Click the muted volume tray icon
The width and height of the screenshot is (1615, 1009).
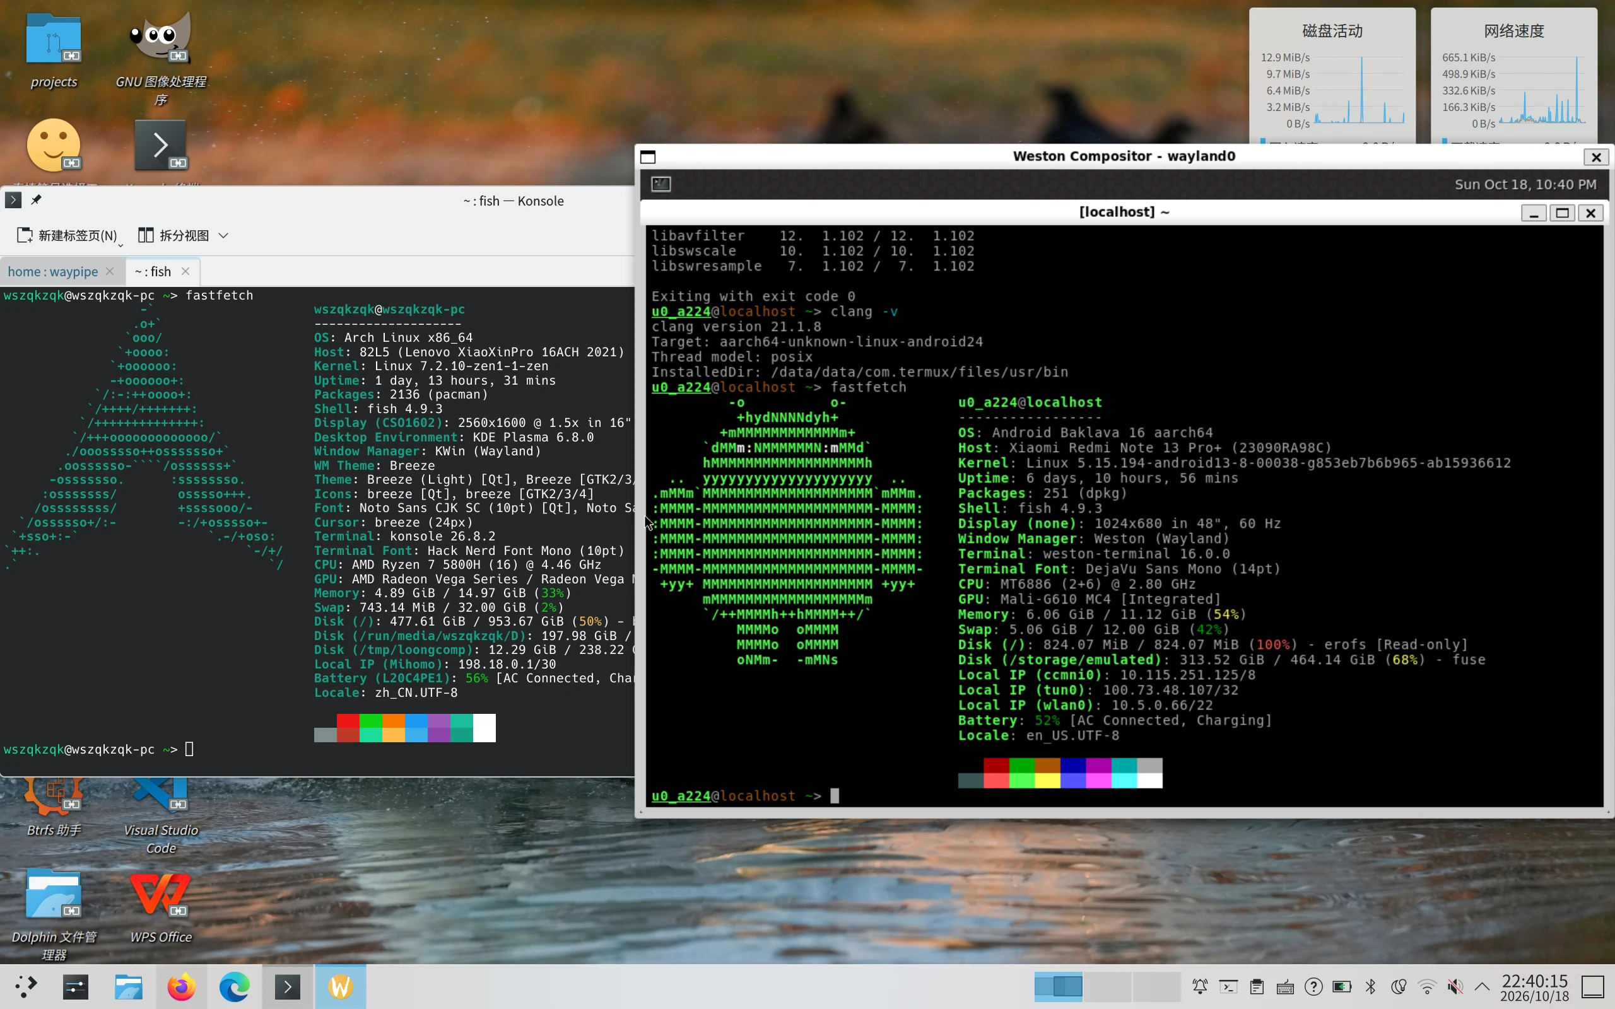[x=1455, y=986]
